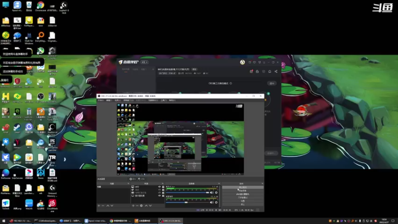Select the Epic Games Launcher desktop icon

coord(52,145)
